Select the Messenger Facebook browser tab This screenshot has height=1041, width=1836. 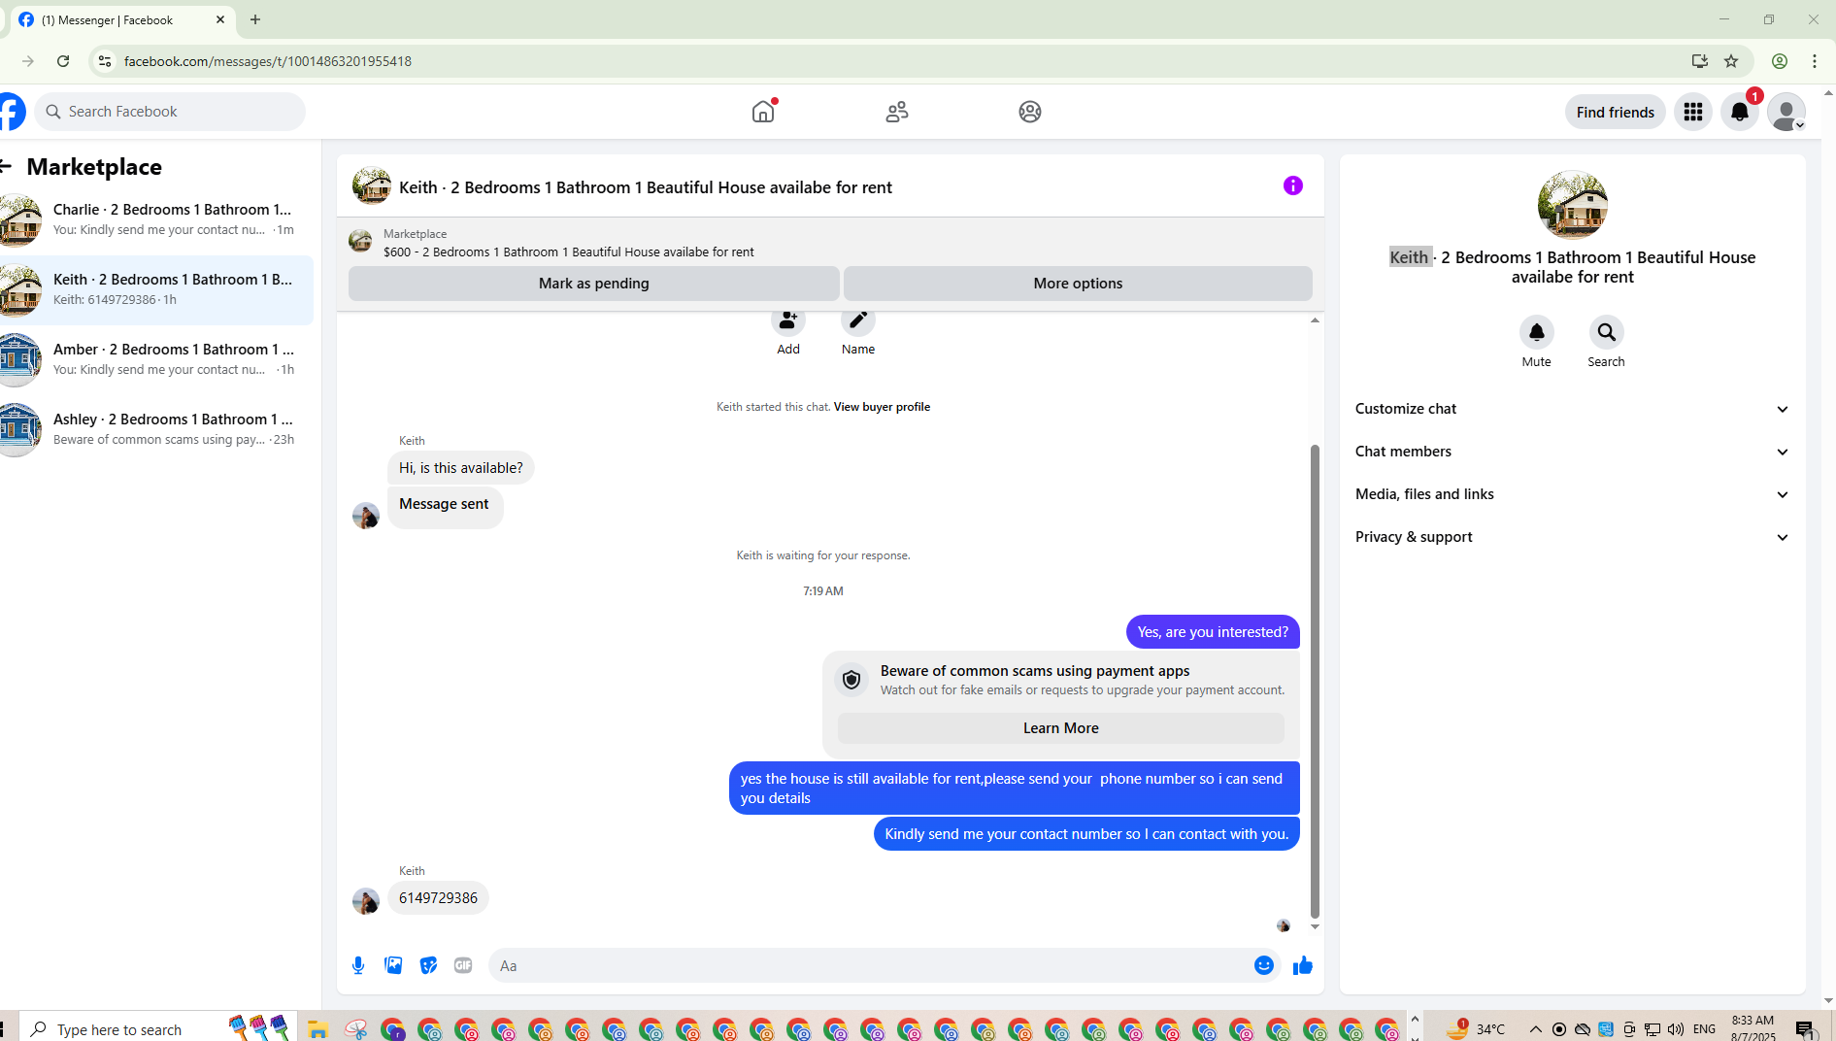pos(122,19)
